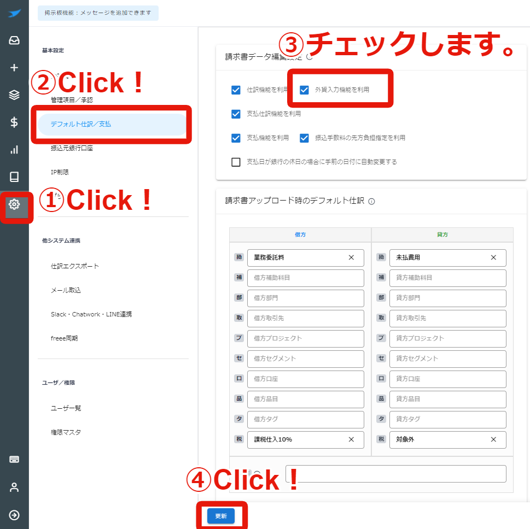Toggle 外貨入力機能を利用 checkbox
530x529 pixels.
tap(304, 90)
